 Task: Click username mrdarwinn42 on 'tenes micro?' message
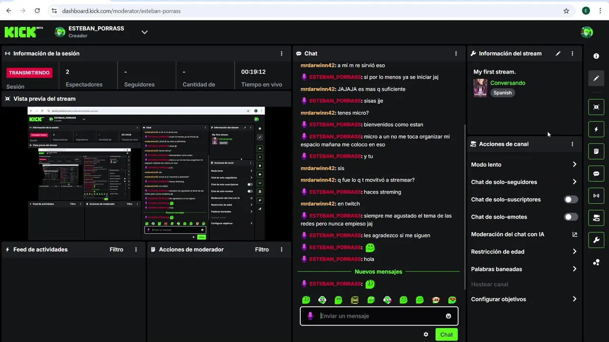[x=318, y=113]
